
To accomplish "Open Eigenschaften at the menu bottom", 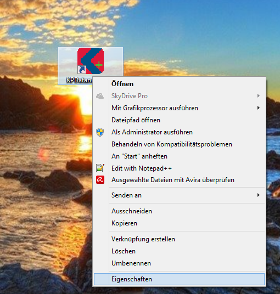I will click(179, 279).
